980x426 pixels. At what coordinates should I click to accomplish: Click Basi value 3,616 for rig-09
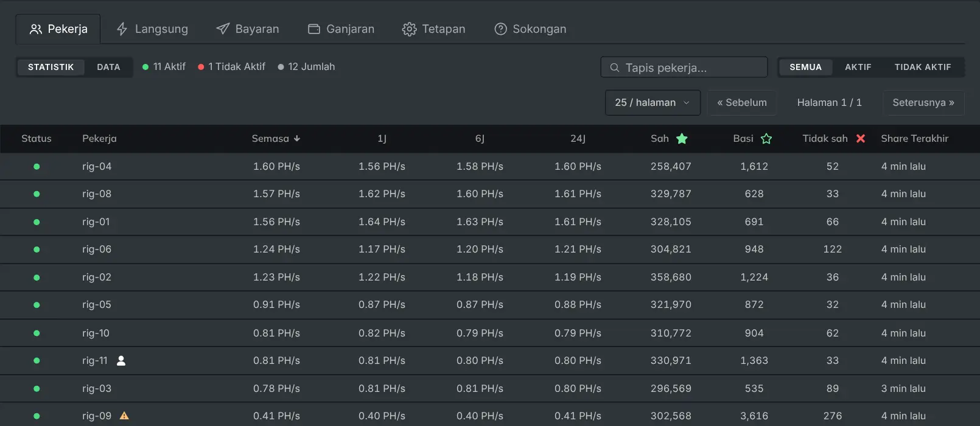pos(754,416)
